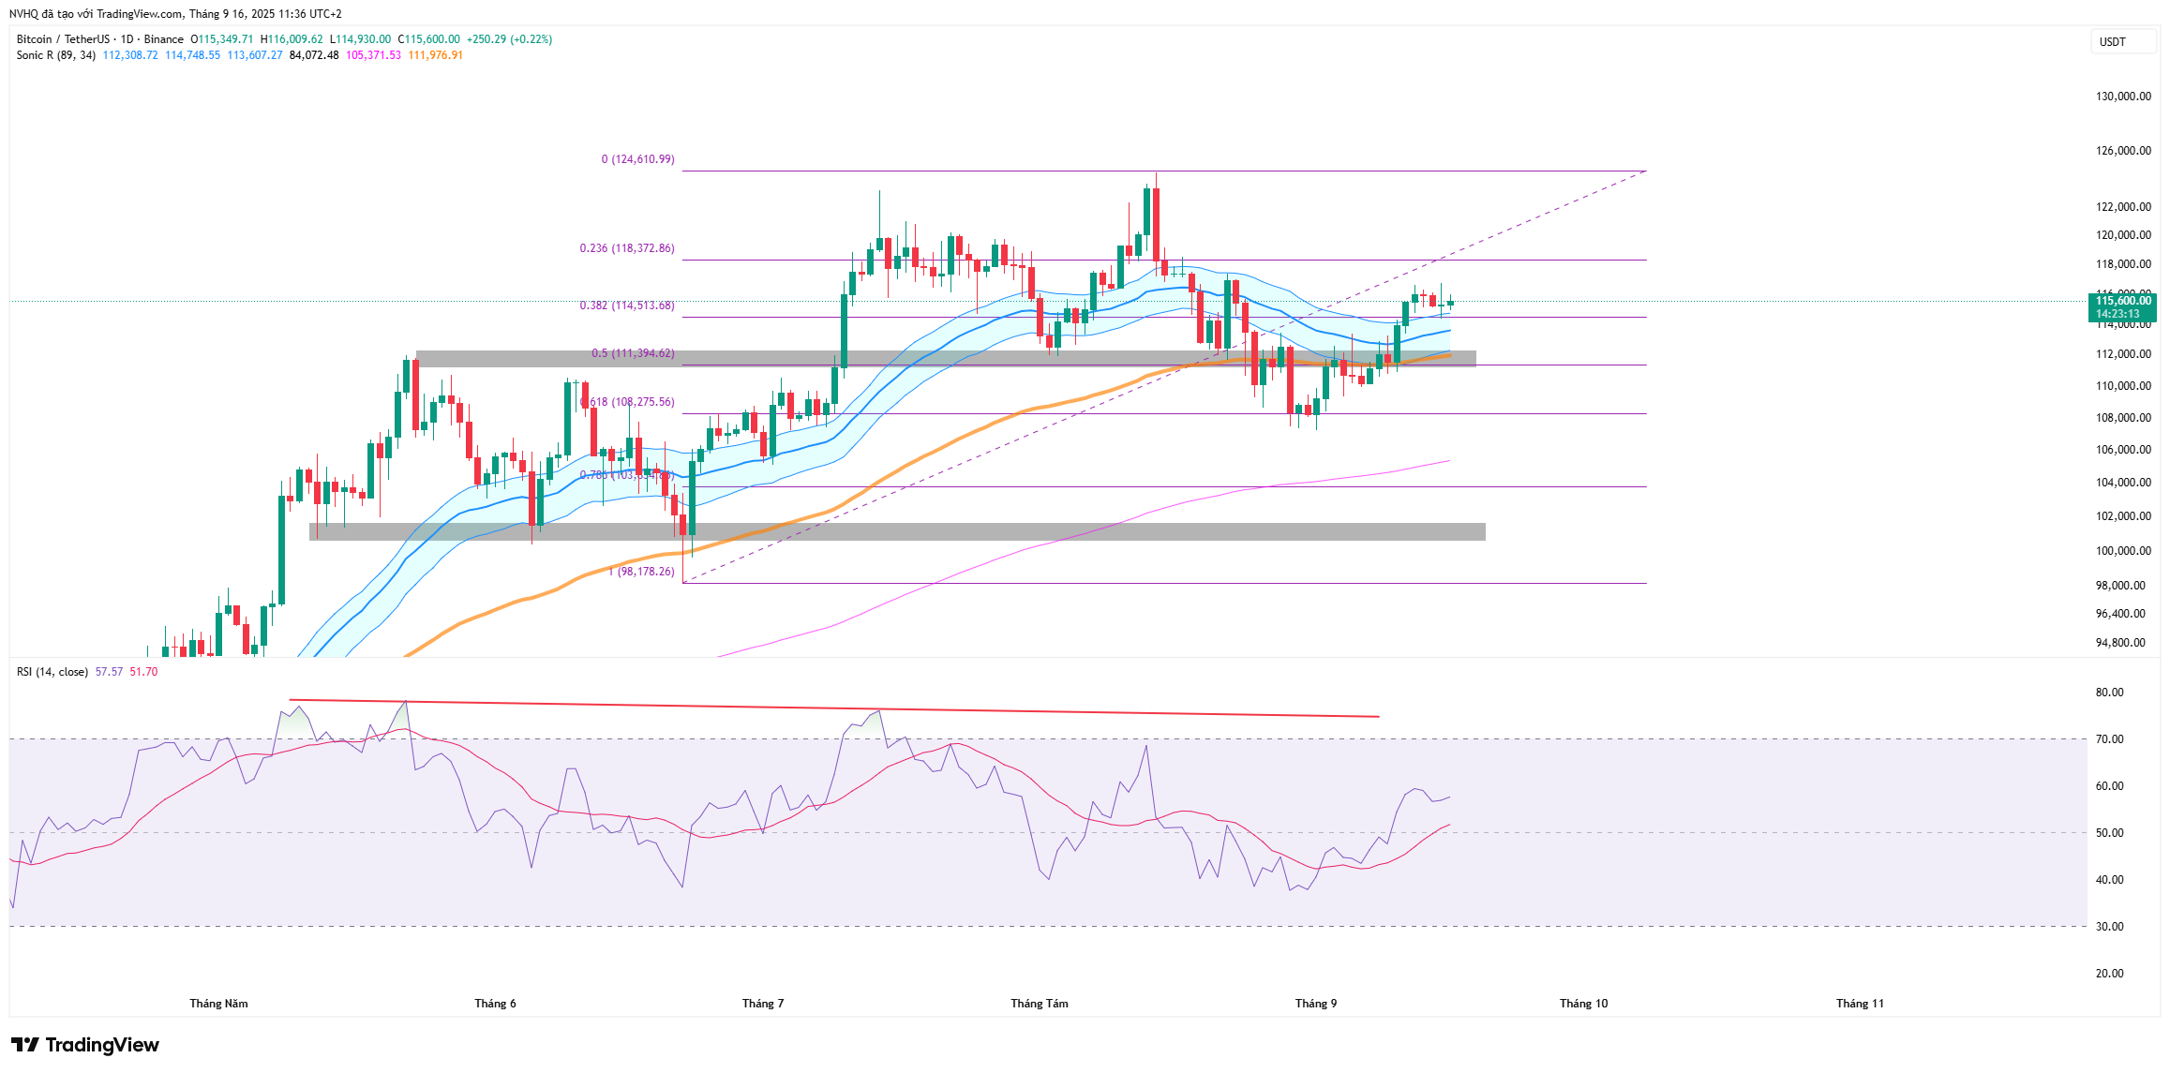
Task: Click the open value O115,349.71
Action: [x=222, y=39]
